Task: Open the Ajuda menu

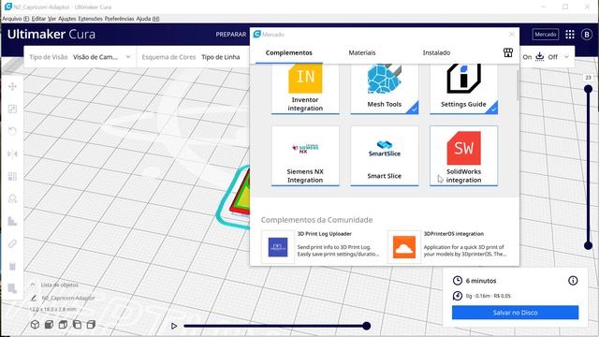Action: click(148, 19)
